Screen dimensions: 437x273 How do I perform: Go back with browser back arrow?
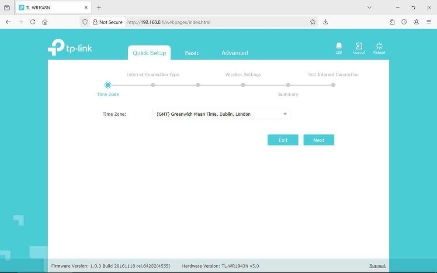coord(8,22)
